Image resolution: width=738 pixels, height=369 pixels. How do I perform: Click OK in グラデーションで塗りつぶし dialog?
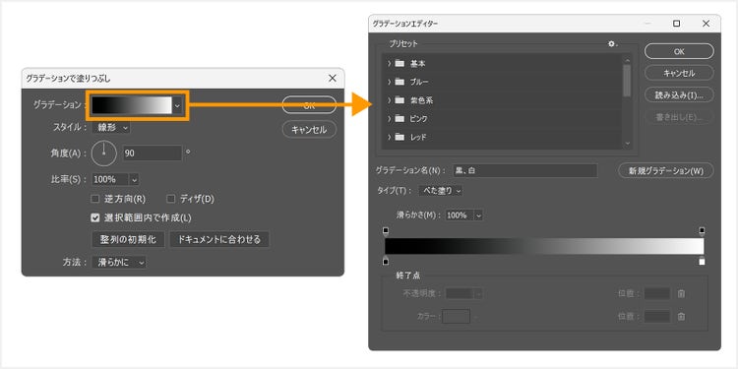pos(309,105)
